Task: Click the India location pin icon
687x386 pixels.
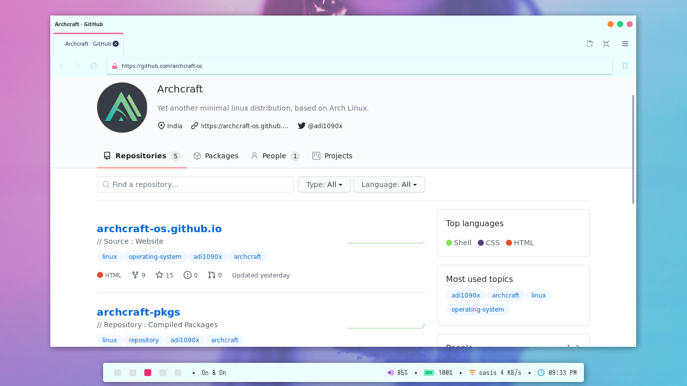Action: [161, 126]
